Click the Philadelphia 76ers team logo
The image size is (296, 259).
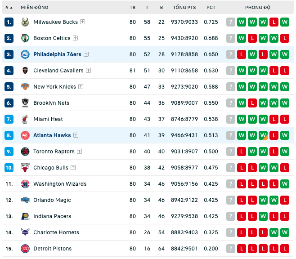coord(25,54)
